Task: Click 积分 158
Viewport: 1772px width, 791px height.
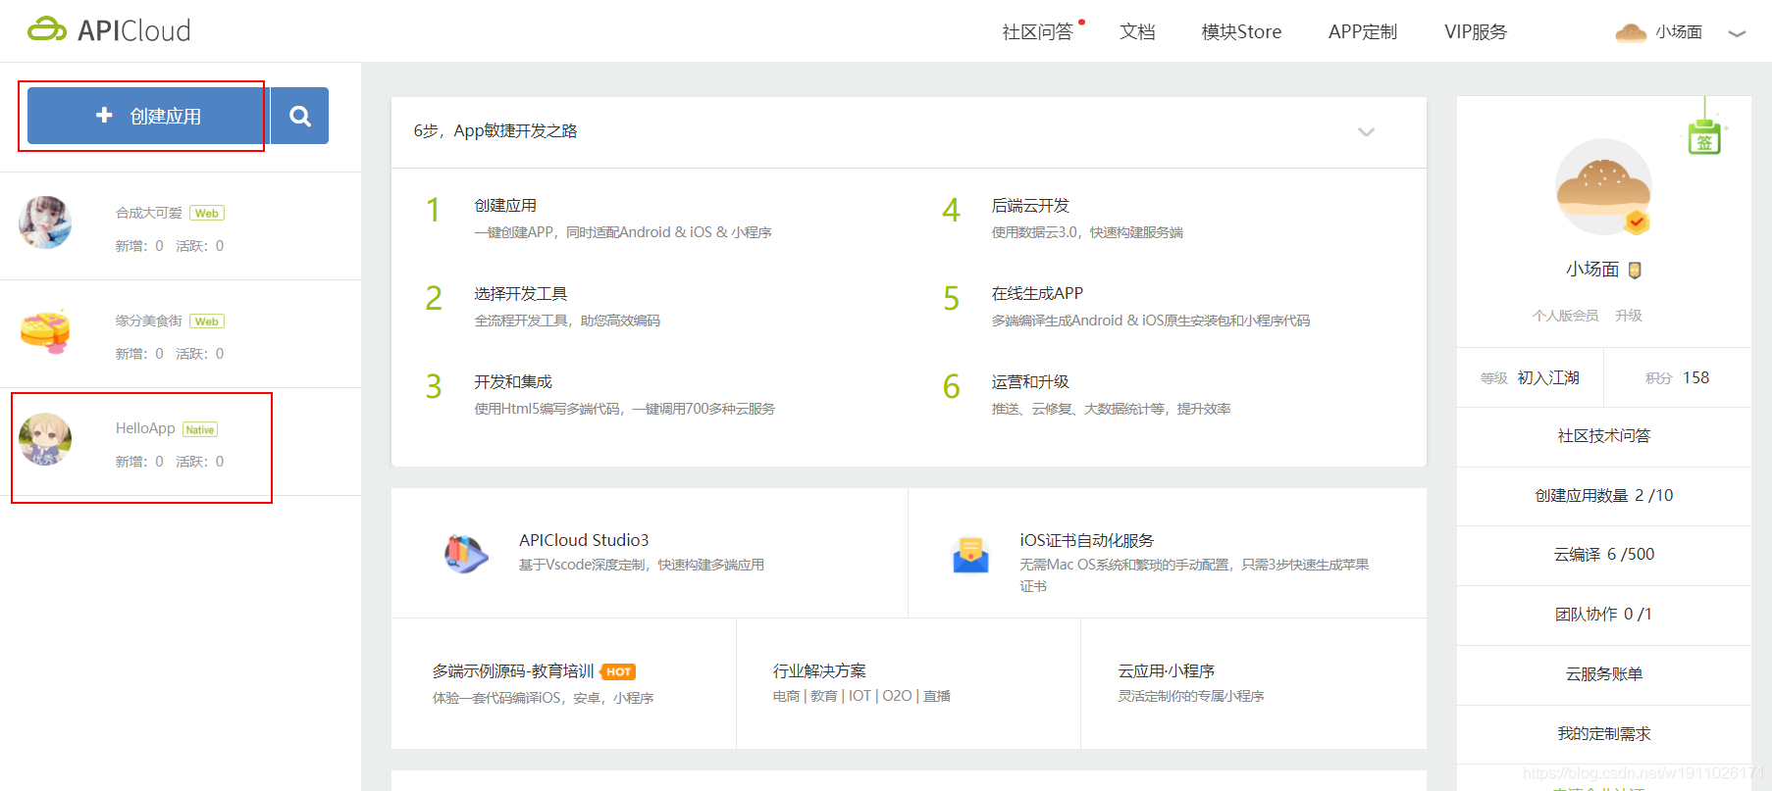Action: point(1678,377)
